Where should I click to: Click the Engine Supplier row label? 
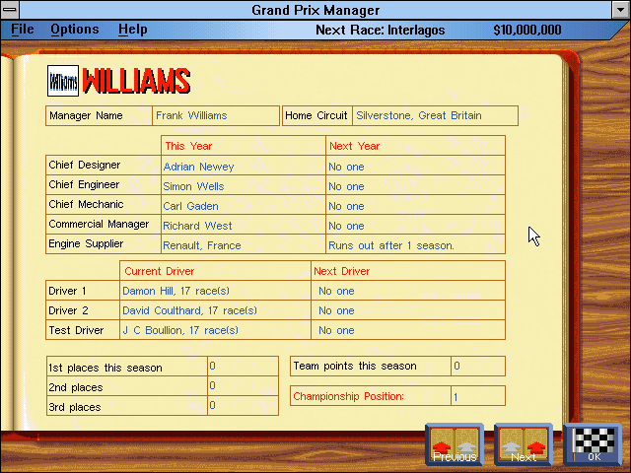pyautogui.click(x=86, y=243)
